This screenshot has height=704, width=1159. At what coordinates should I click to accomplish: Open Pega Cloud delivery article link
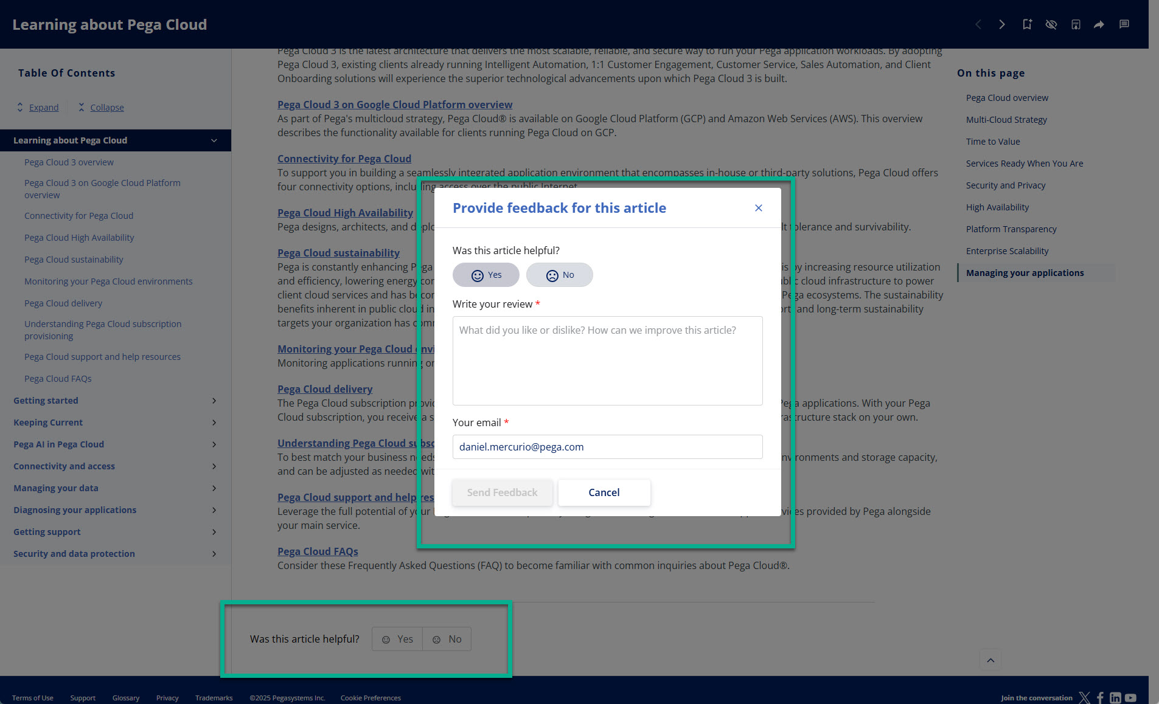325,389
